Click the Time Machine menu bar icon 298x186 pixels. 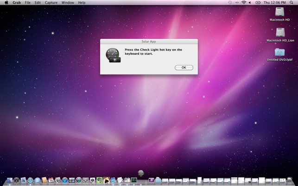click(230, 3)
